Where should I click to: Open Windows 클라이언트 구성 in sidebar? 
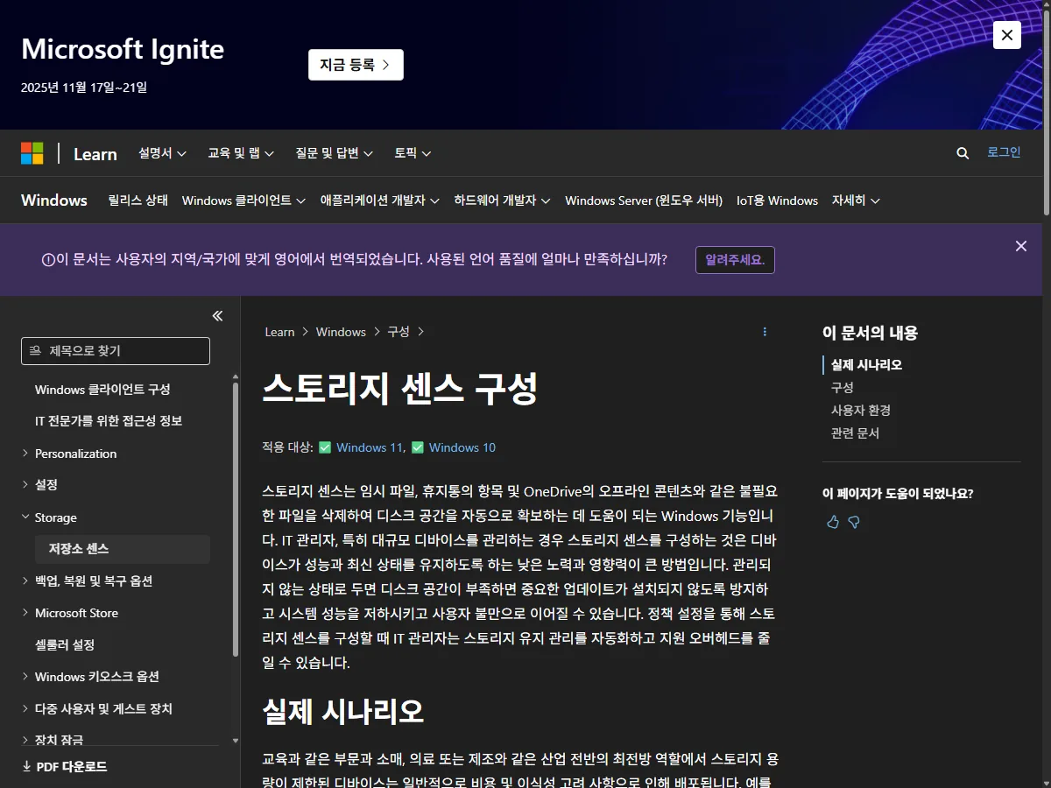(x=102, y=390)
